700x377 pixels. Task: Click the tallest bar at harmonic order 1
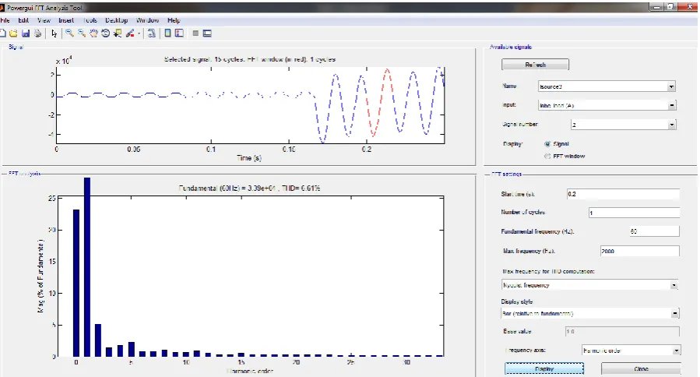(x=87, y=267)
